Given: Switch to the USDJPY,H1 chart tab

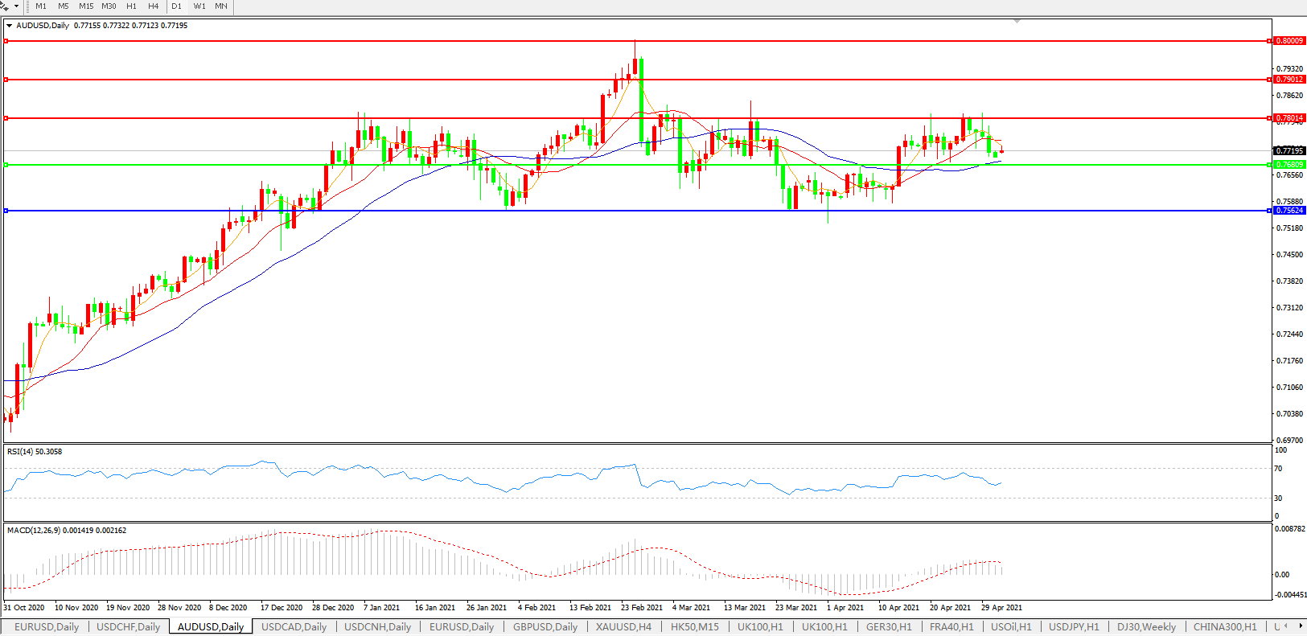Looking at the screenshot, I should pos(1073,627).
